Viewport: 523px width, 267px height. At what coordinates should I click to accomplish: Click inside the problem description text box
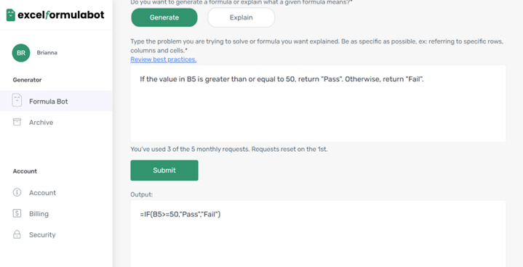coord(318,104)
